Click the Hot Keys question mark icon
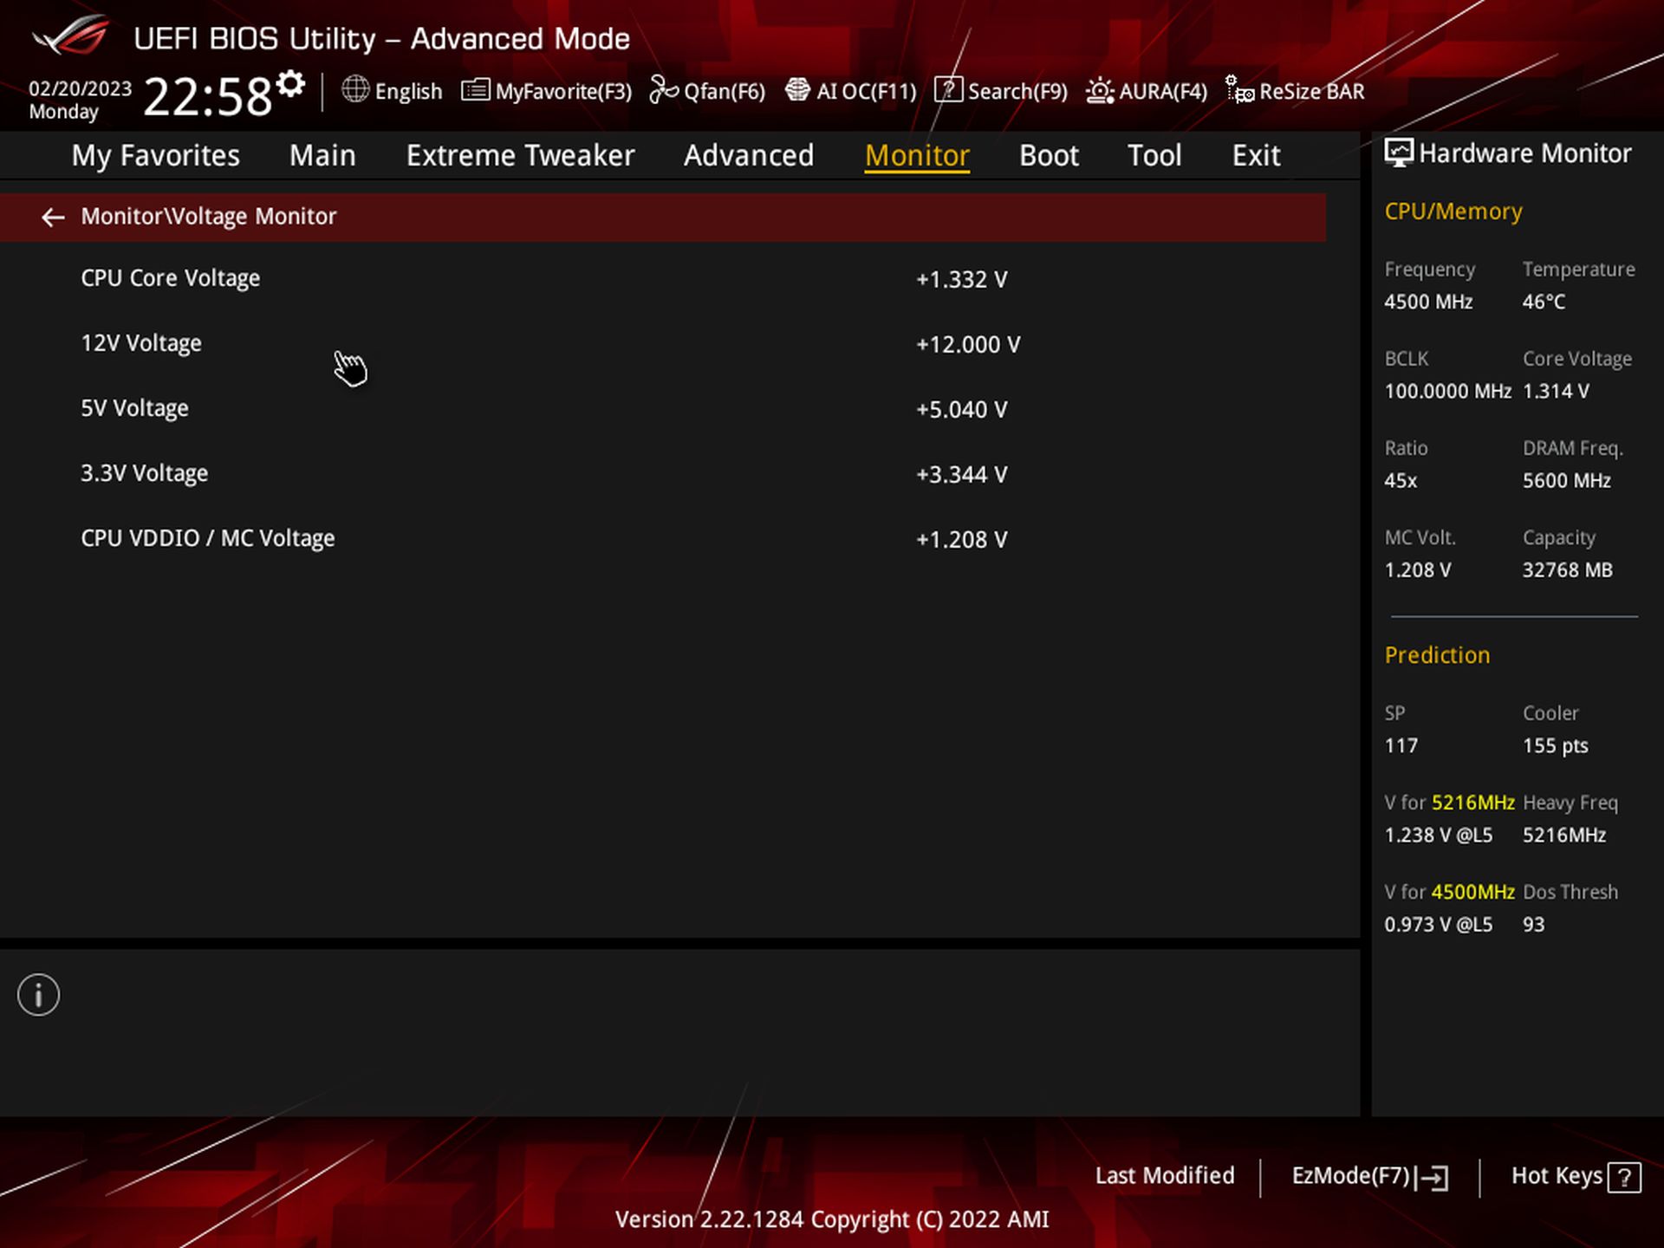1664x1248 pixels. [x=1623, y=1178]
